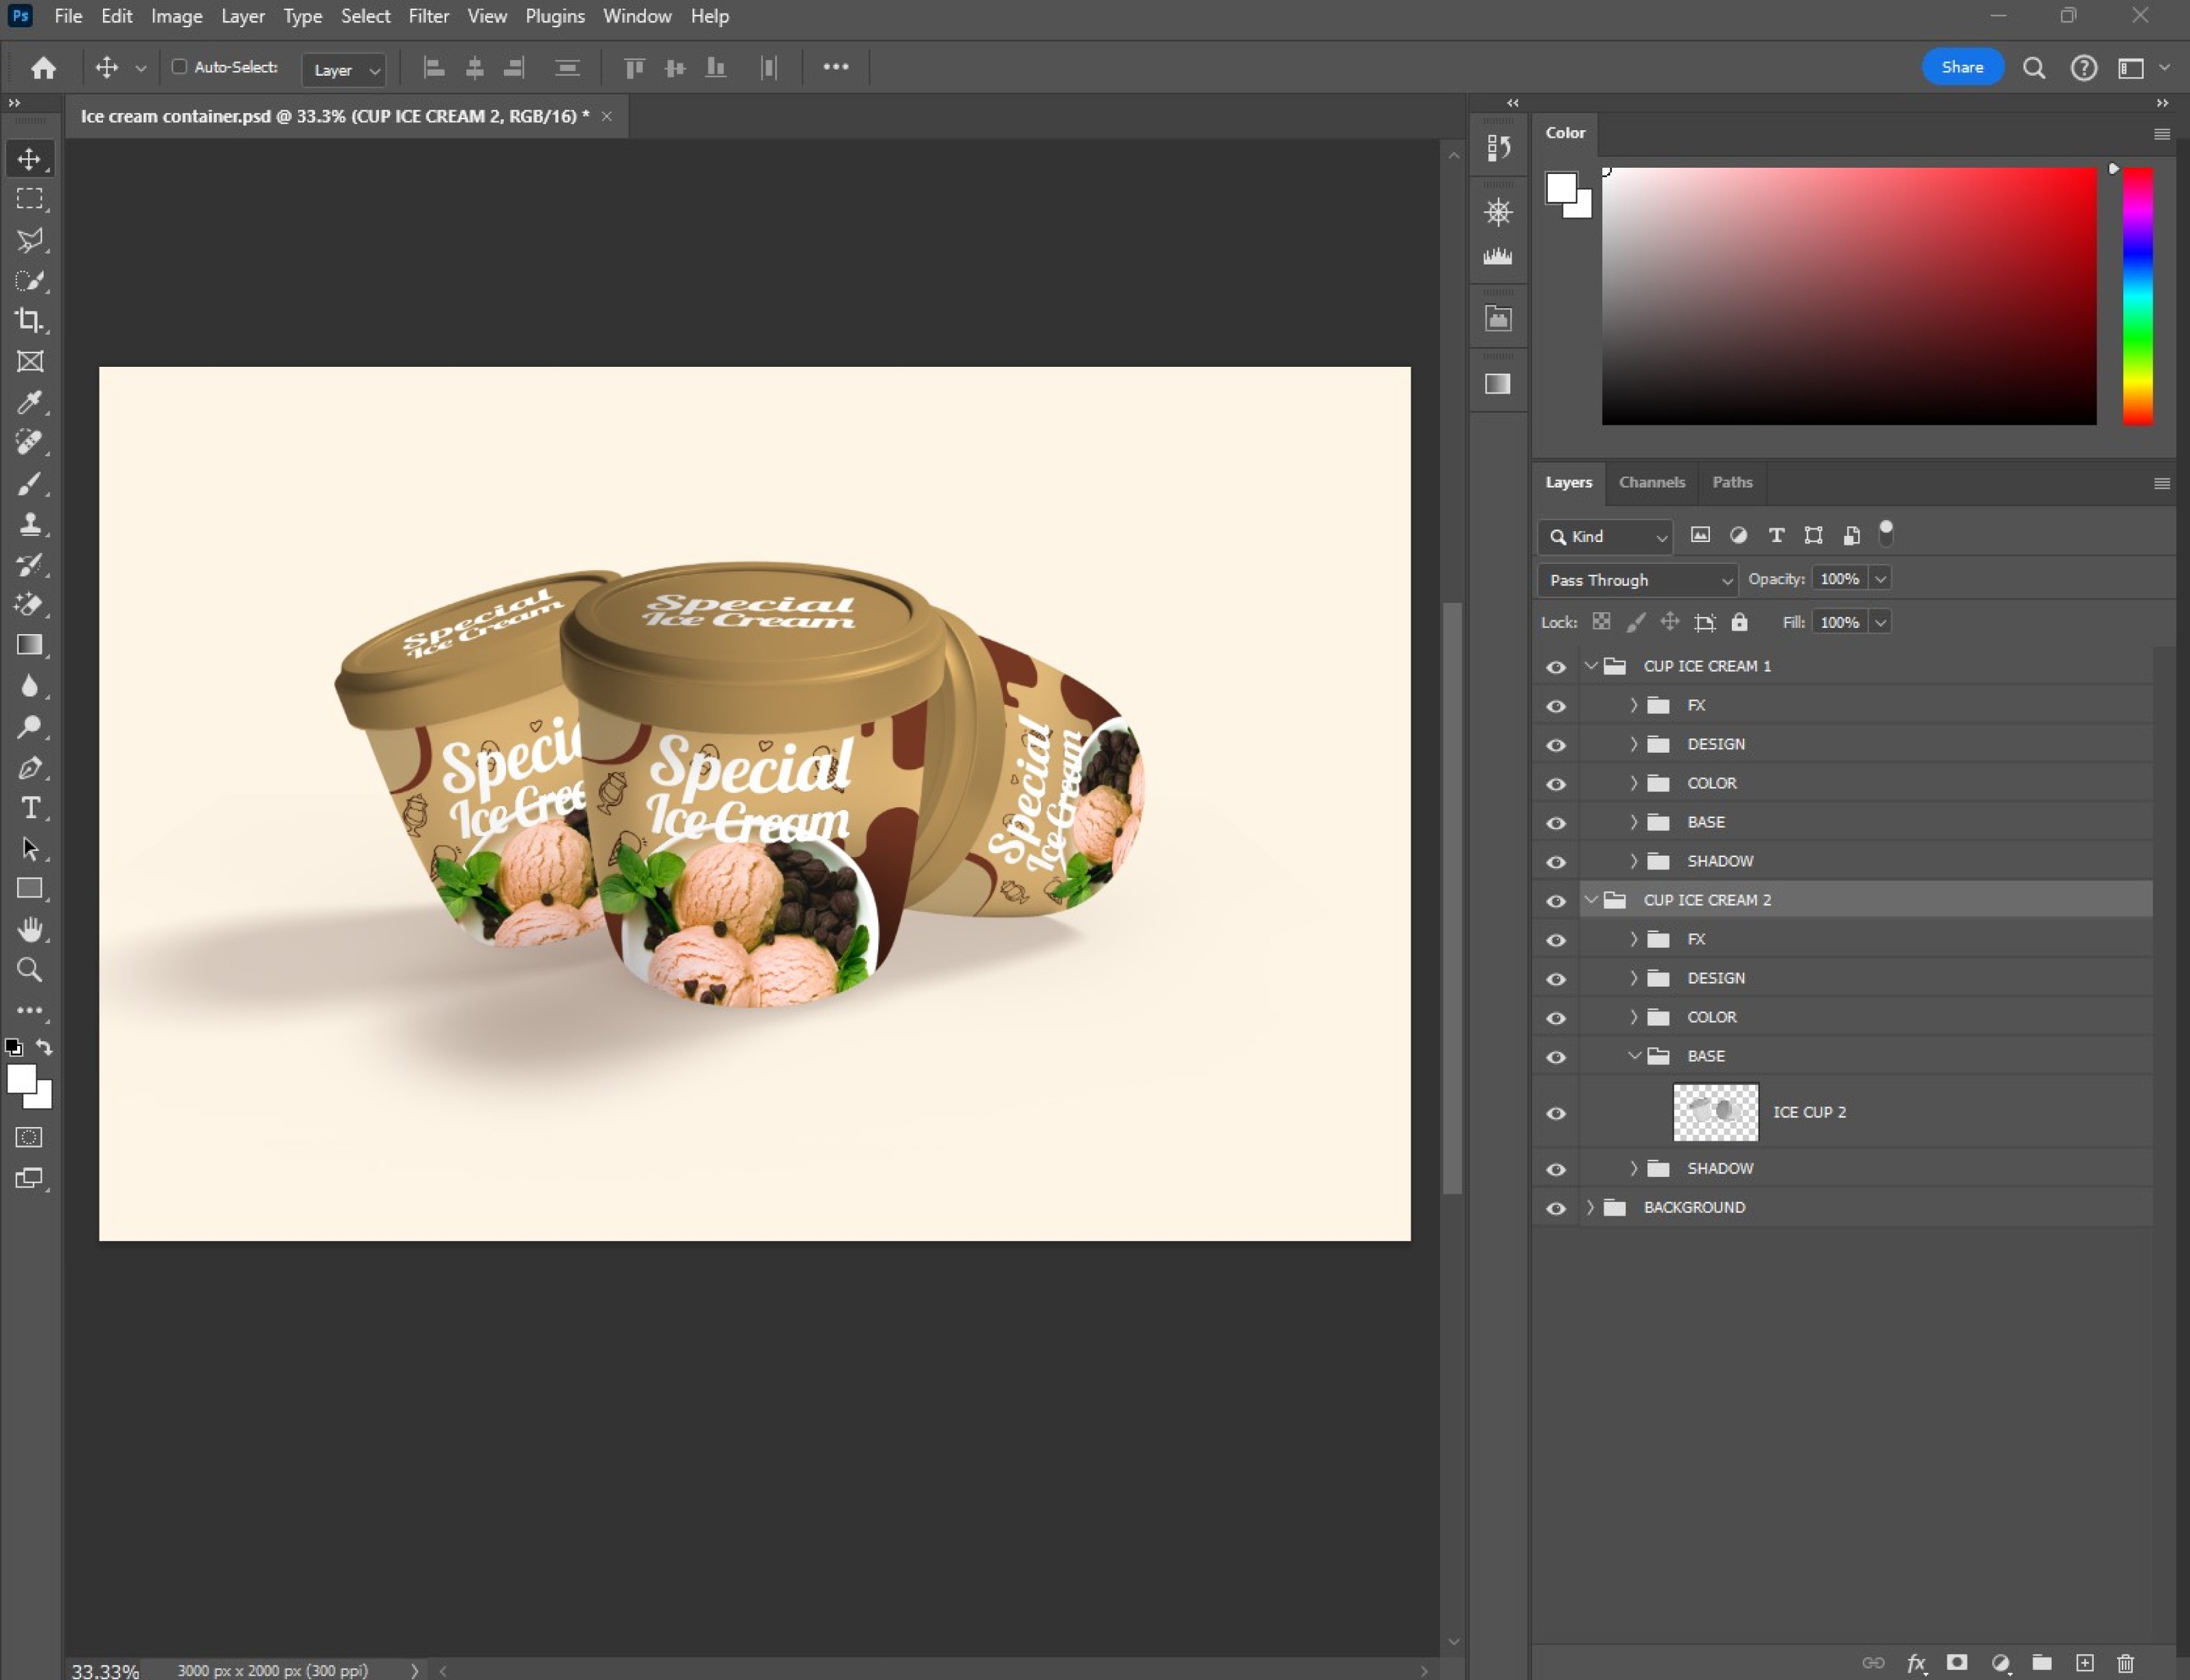2190x1680 pixels.
Task: Select the Clone Stamp tool
Action: tap(29, 523)
